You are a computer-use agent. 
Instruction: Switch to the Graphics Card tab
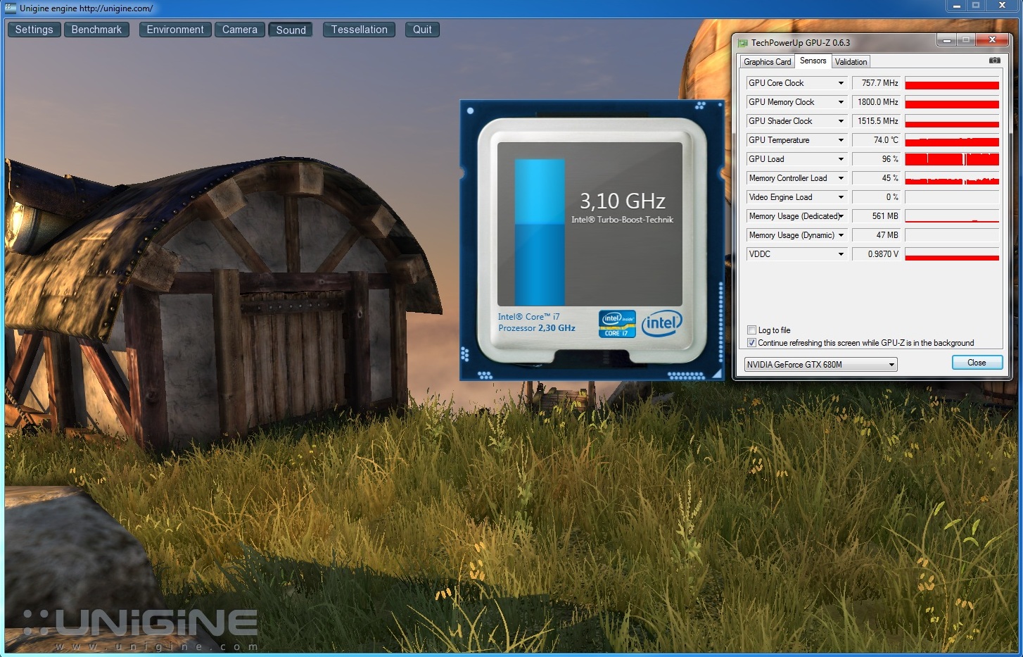(767, 62)
